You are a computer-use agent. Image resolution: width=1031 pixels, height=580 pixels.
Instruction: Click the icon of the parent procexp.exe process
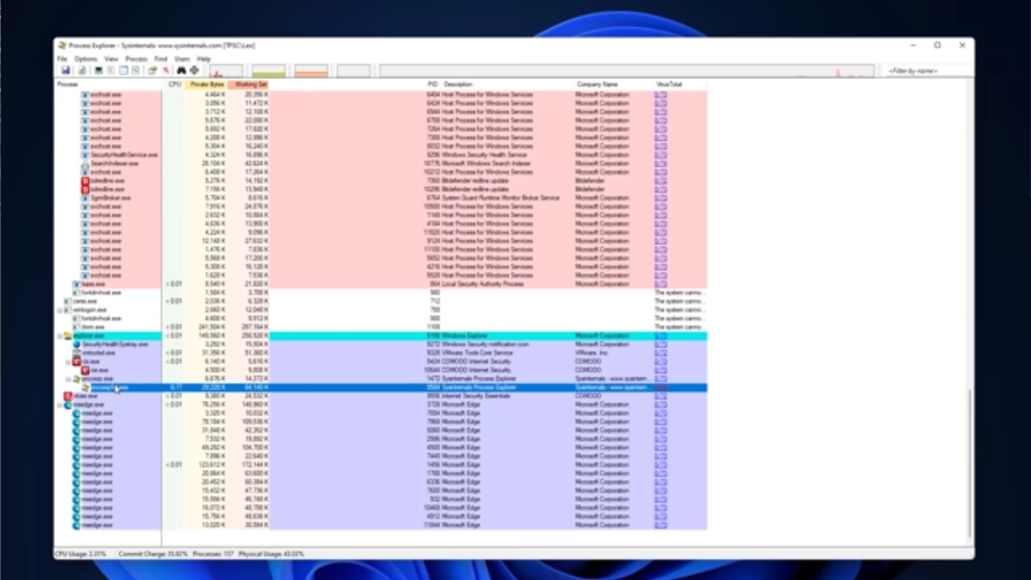click(x=77, y=379)
